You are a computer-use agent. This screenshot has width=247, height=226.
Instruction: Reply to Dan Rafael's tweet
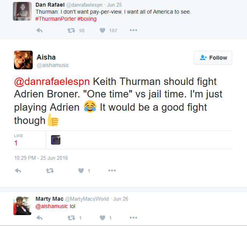point(39,30)
